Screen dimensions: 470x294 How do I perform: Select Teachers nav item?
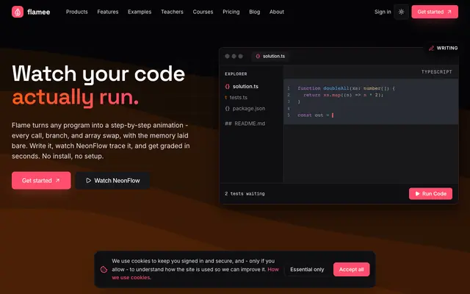[x=172, y=12]
